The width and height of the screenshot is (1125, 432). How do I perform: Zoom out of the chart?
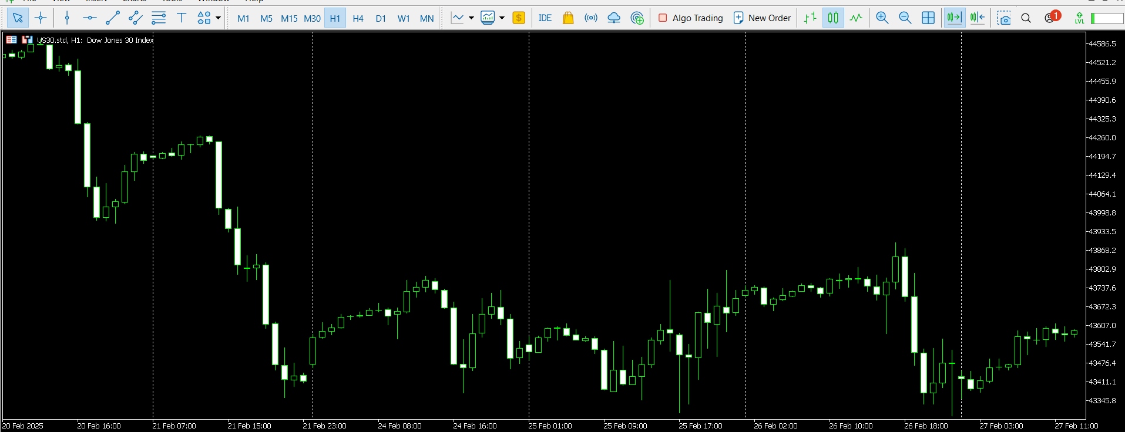pos(905,18)
